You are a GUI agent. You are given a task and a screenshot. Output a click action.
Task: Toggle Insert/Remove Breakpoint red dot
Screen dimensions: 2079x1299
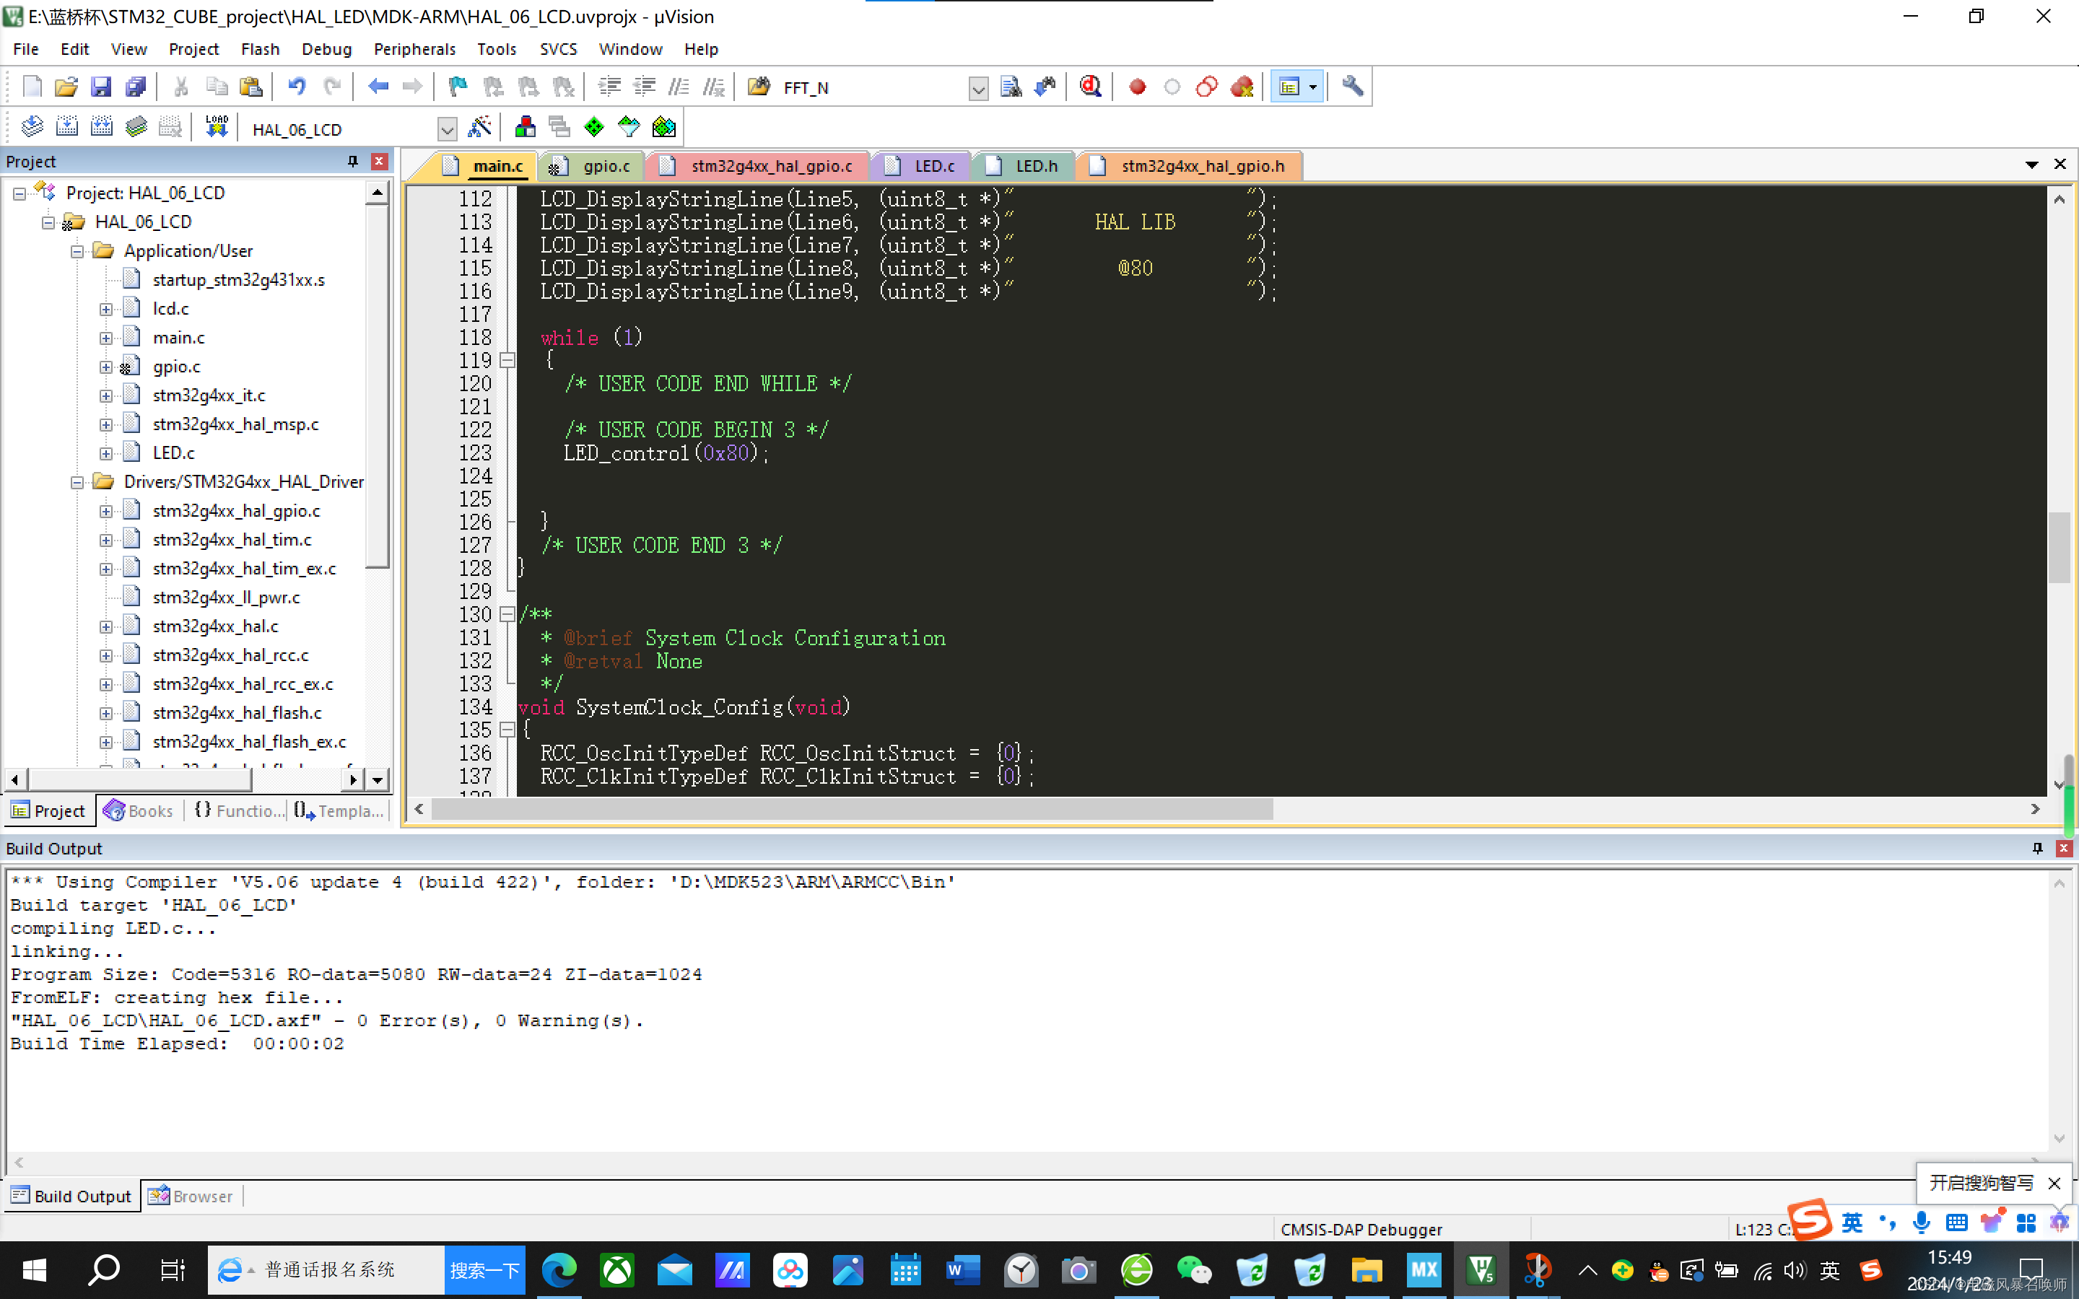pyautogui.click(x=1138, y=87)
